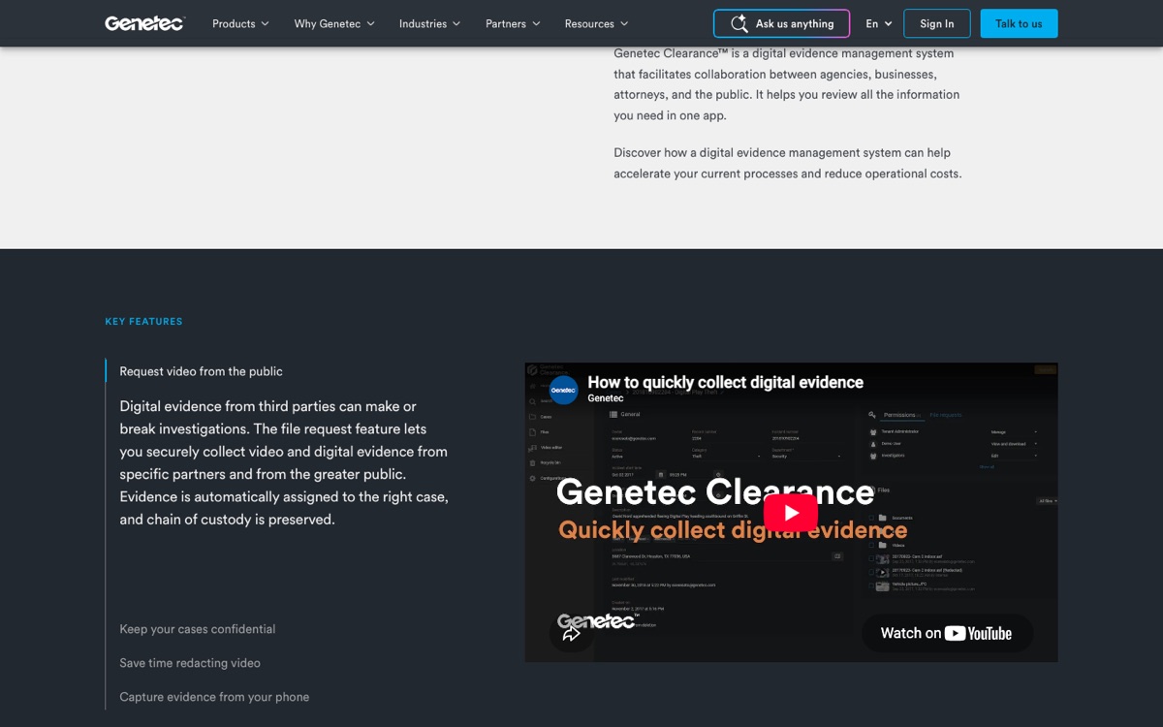1163x727 pixels.
Task: Click the paragraph starting Discover how a digital evidence
Action: (787, 163)
